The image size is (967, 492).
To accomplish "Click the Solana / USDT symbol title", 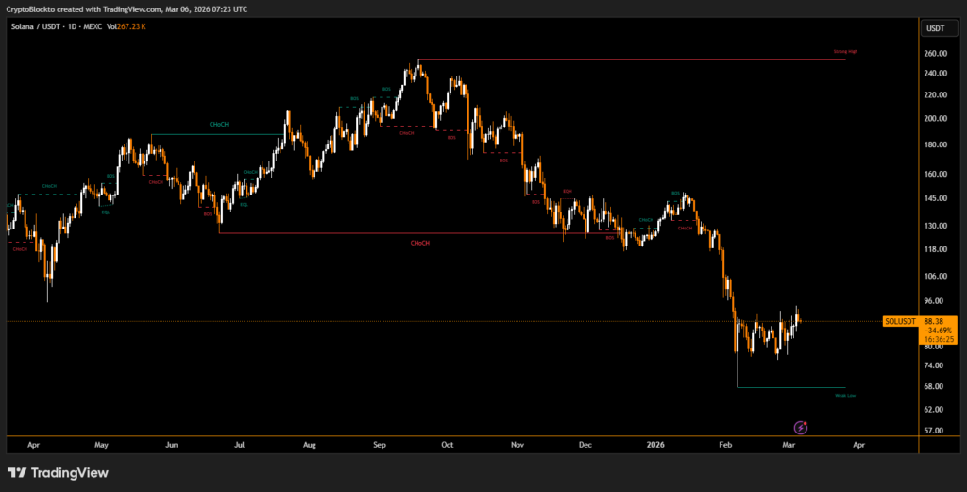I will 36,27.
